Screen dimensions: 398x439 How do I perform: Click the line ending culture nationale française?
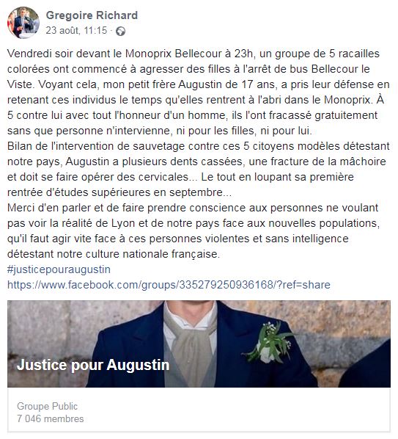114,254
